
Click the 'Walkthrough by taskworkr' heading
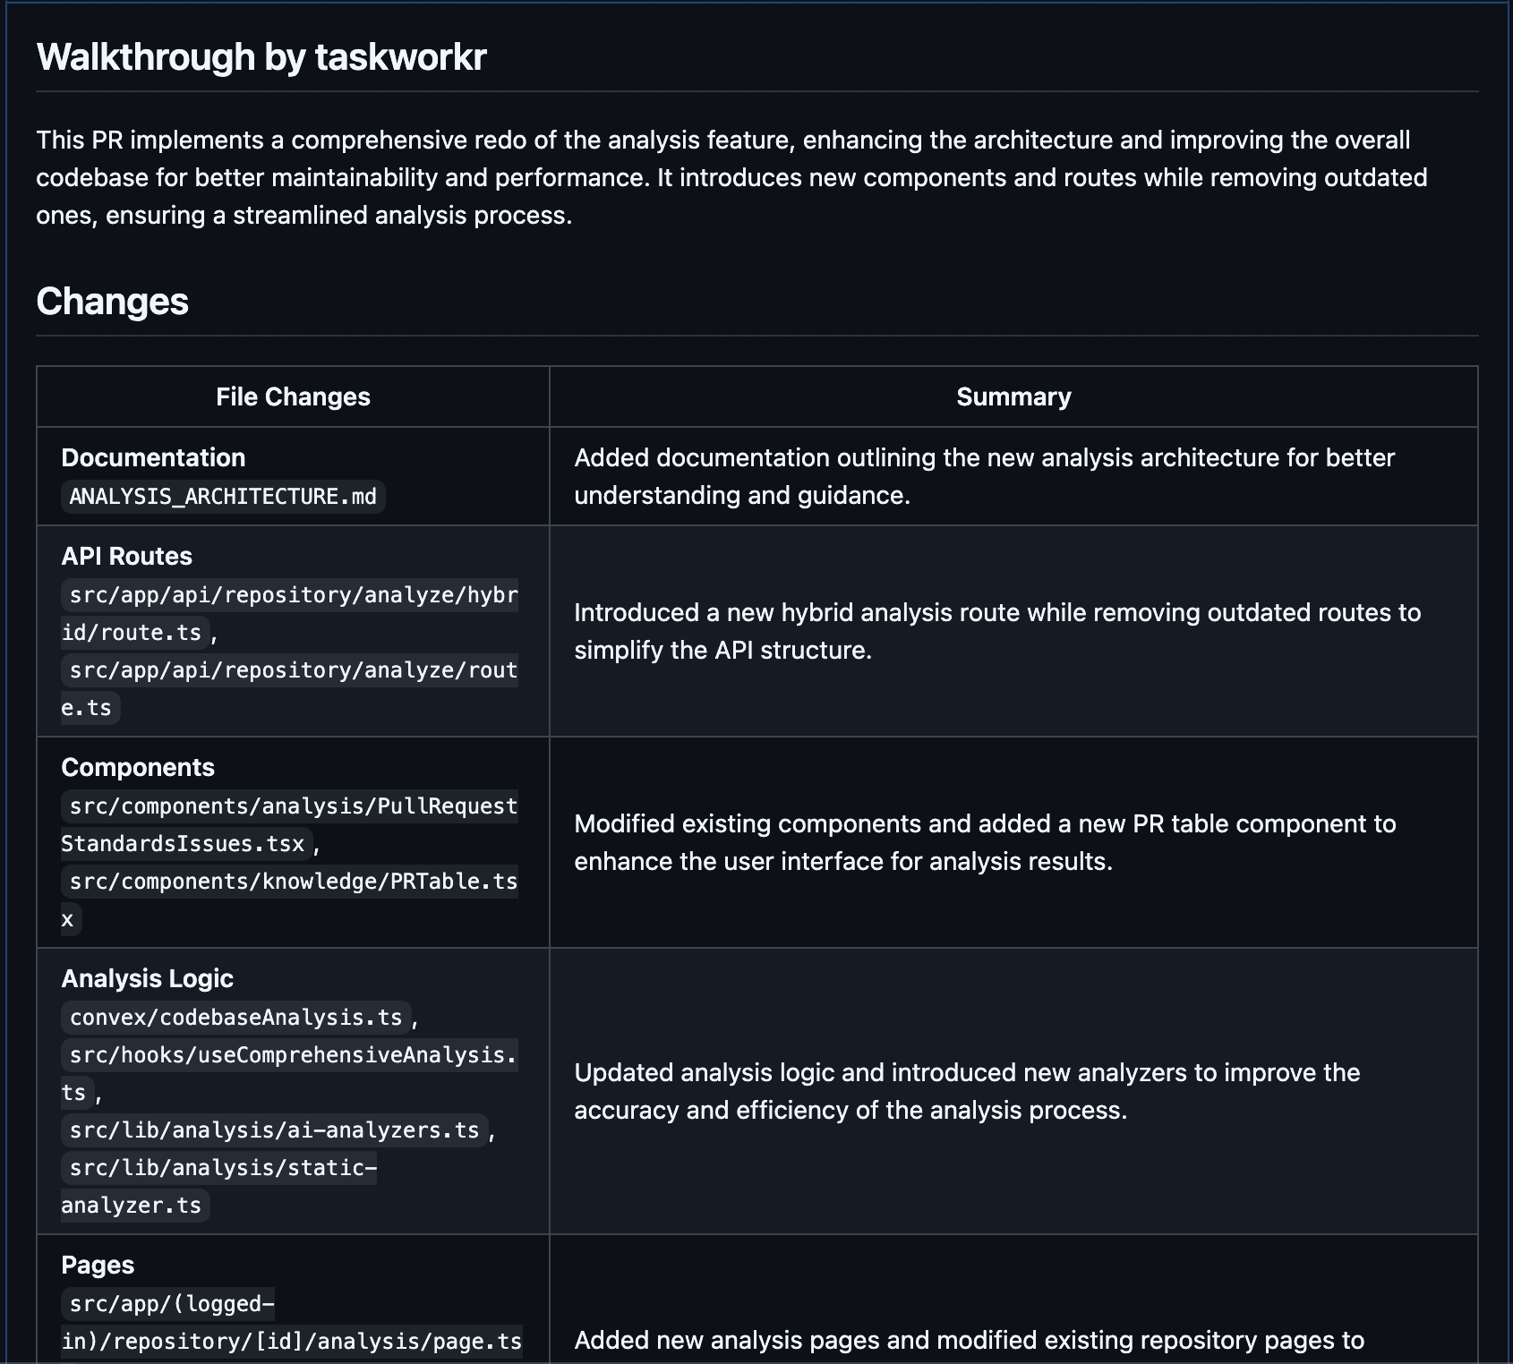click(x=261, y=57)
